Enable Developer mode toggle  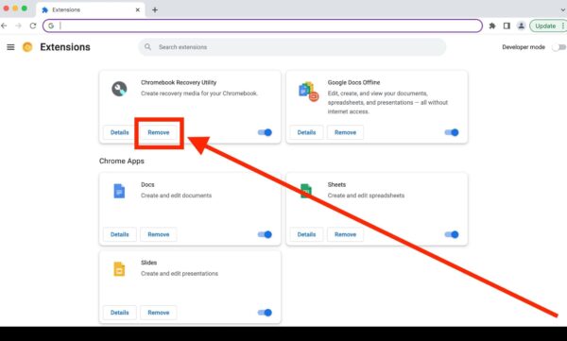click(558, 47)
